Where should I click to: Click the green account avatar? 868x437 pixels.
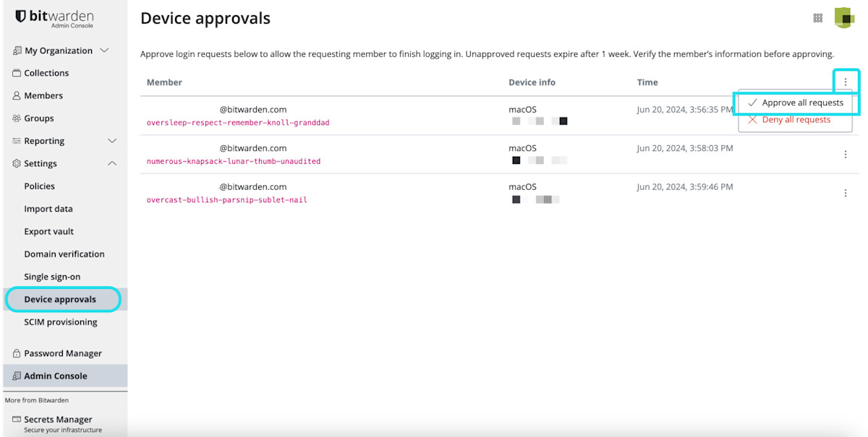[844, 18]
